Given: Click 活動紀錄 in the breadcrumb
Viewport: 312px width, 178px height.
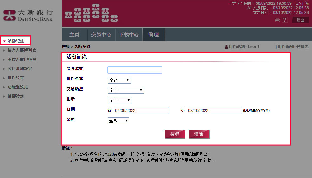Looking at the screenshot, I should point(82,47).
